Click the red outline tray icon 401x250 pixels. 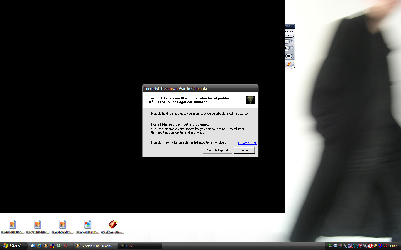coord(385,246)
